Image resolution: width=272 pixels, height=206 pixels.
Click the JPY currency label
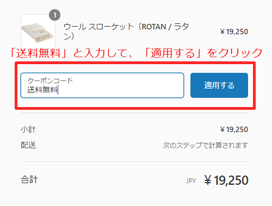tap(191, 181)
